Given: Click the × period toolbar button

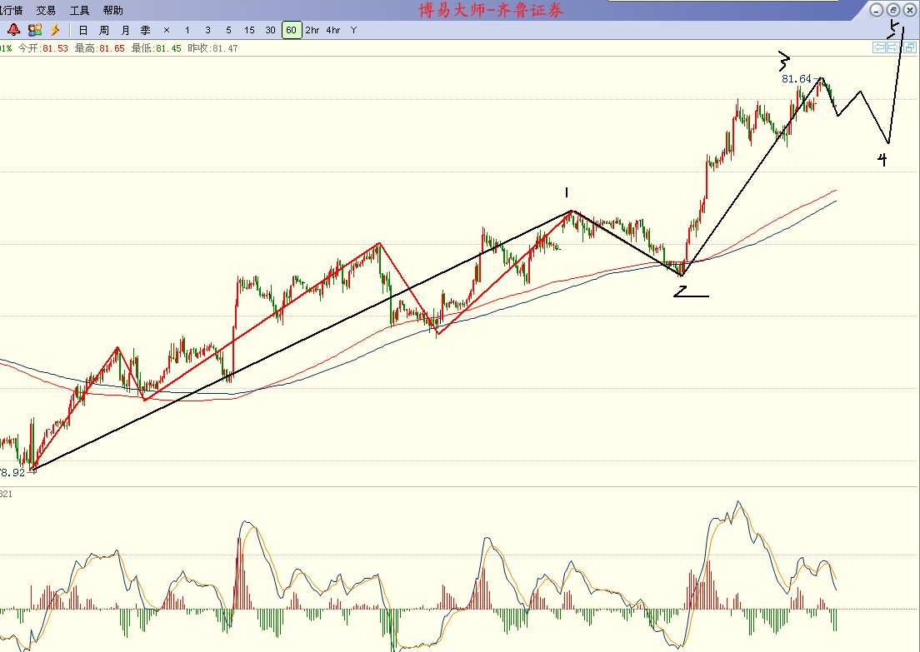Looking at the screenshot, I should click(167, 30).
